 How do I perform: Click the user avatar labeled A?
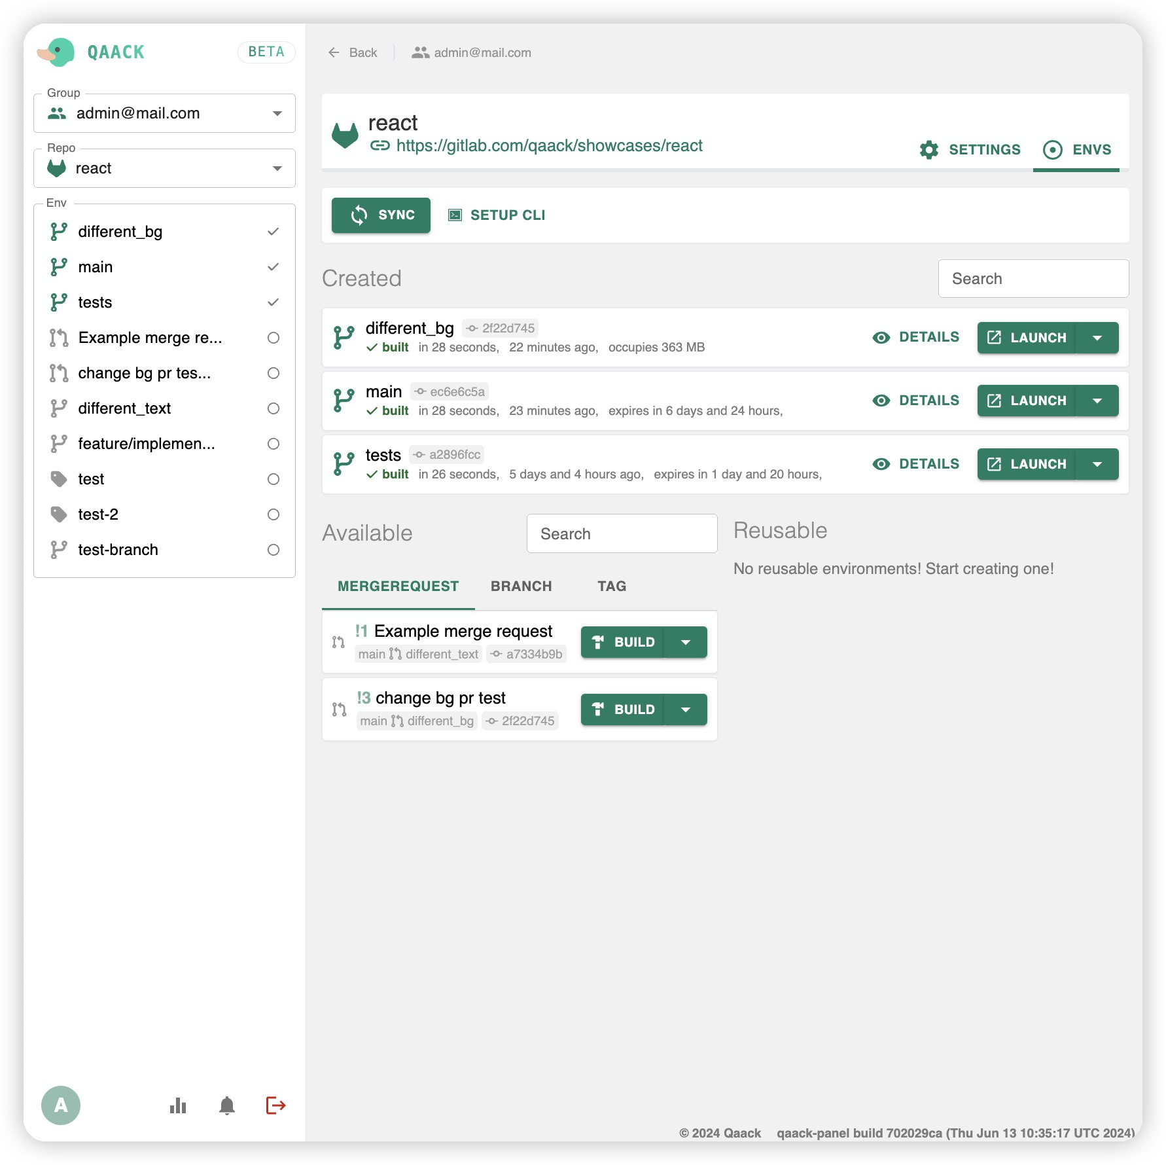tap(61, 1105)
